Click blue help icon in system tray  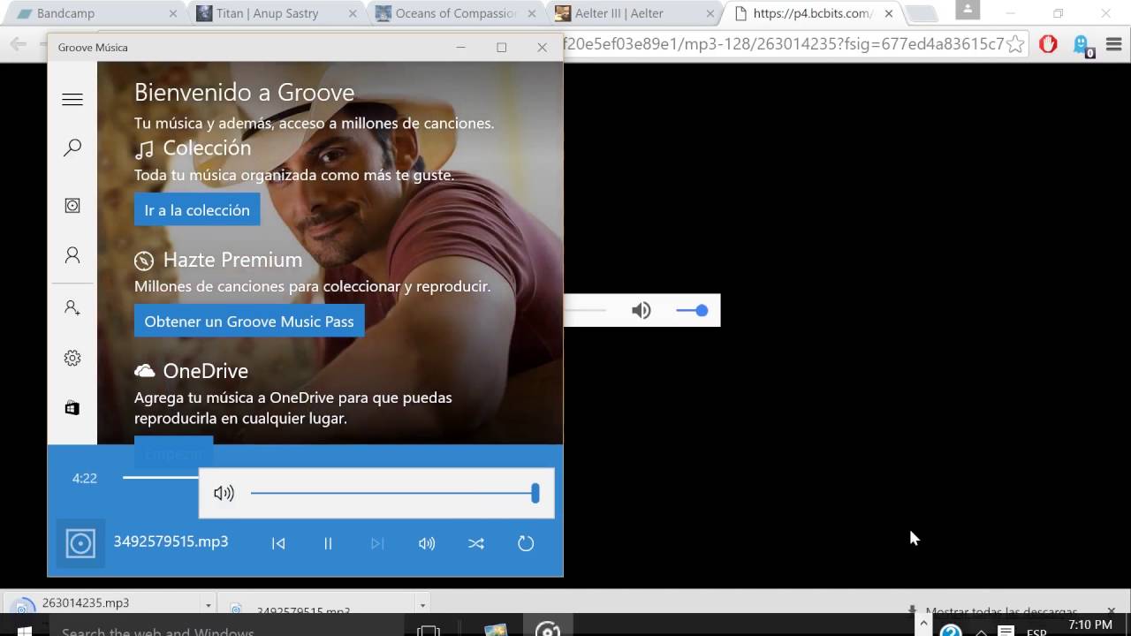tap(951, 631)
